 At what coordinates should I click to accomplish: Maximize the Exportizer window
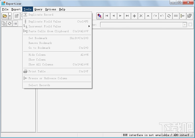click(x=179, y=3)
